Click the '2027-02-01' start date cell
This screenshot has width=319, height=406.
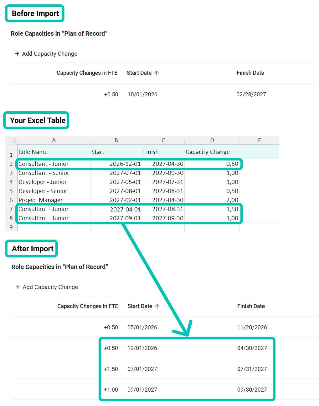point(116,200)
